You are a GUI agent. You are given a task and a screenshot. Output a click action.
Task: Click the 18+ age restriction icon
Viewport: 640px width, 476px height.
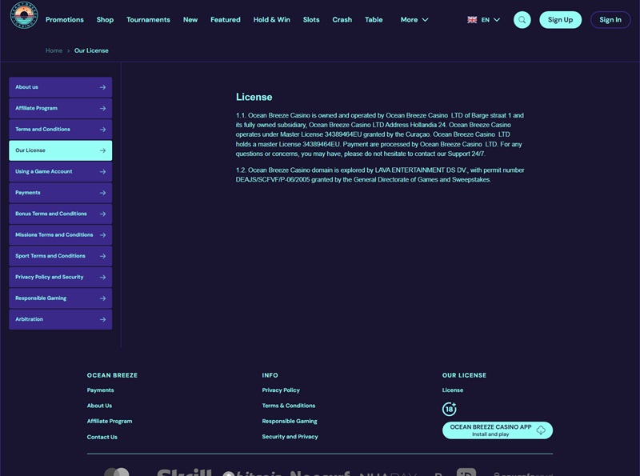(x=450, y=409)
